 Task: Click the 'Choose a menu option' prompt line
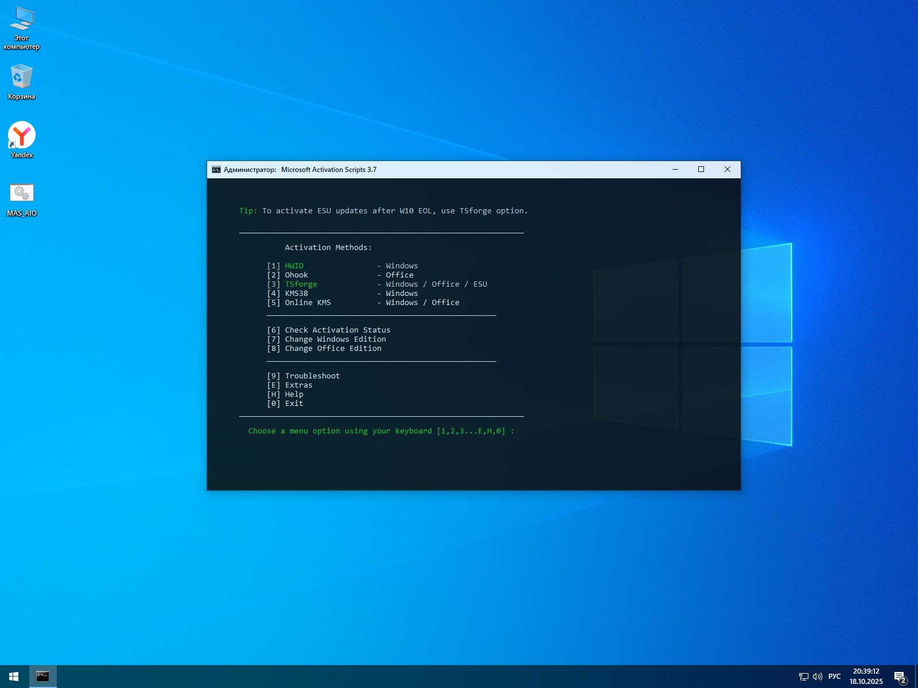(x=381, y=431)
